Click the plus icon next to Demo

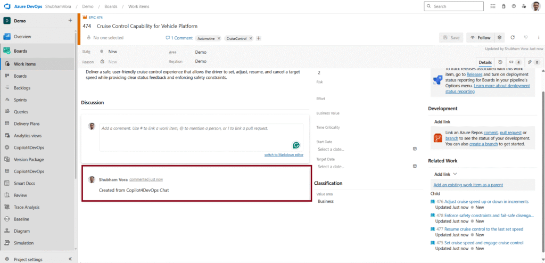pos(70,21)
